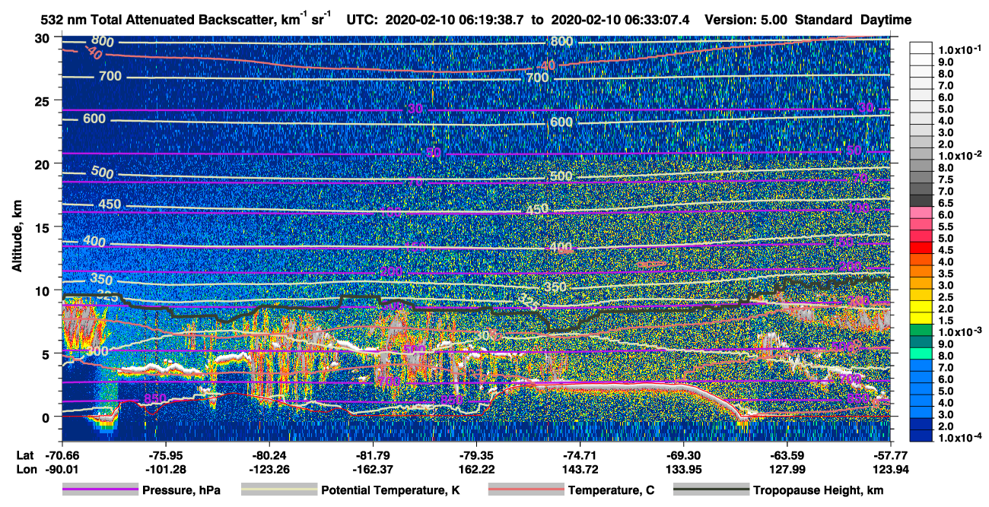This screenshot has width=989, height=507.
Task: Select latitude value -57.77
Action: click(x=890, y=457)
